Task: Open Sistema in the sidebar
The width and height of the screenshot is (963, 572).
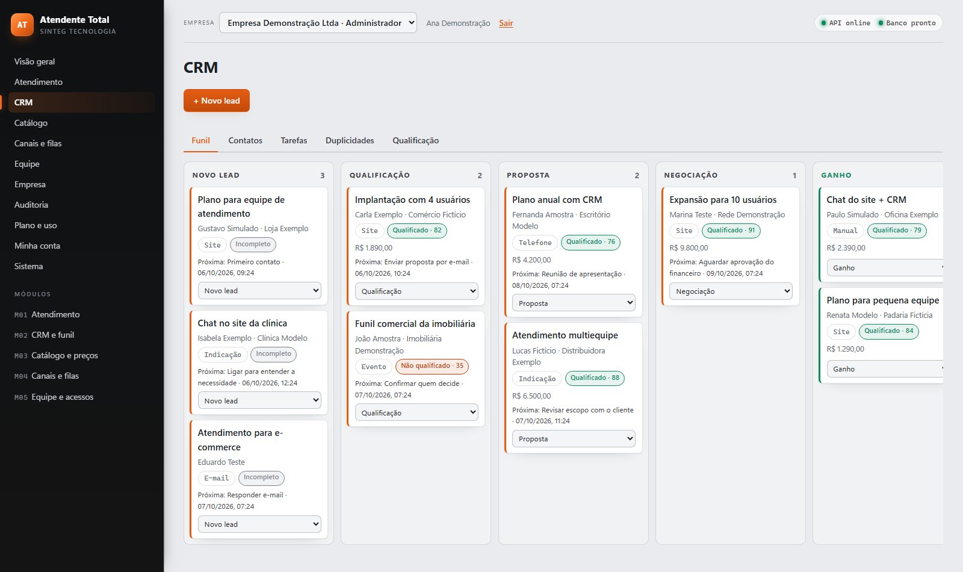Action: pyautogui.click(x=82, y=266)
